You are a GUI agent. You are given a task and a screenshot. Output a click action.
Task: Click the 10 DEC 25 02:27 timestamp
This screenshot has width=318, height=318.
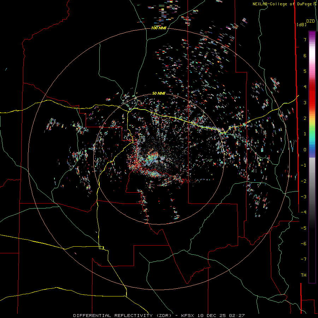click(x=221, y=316)
